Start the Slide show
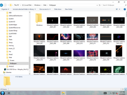 (58, 9)
